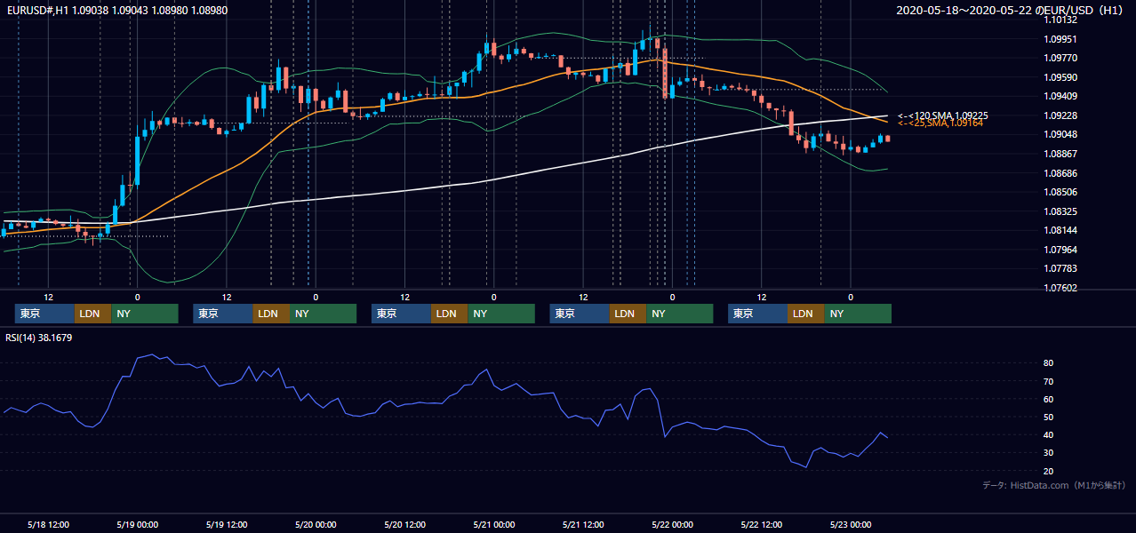
Task: Click price axis value 1.07602
Action: [x=1060, y=288]
